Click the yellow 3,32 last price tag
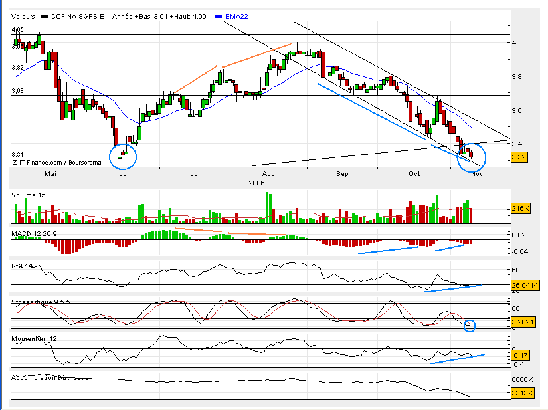This screenshot has height=410, width=548. click(519, 157)
